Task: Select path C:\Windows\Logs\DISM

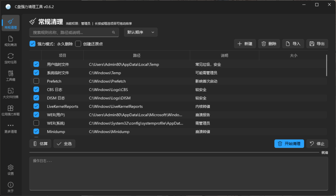Action: click(x=110, y=98)
